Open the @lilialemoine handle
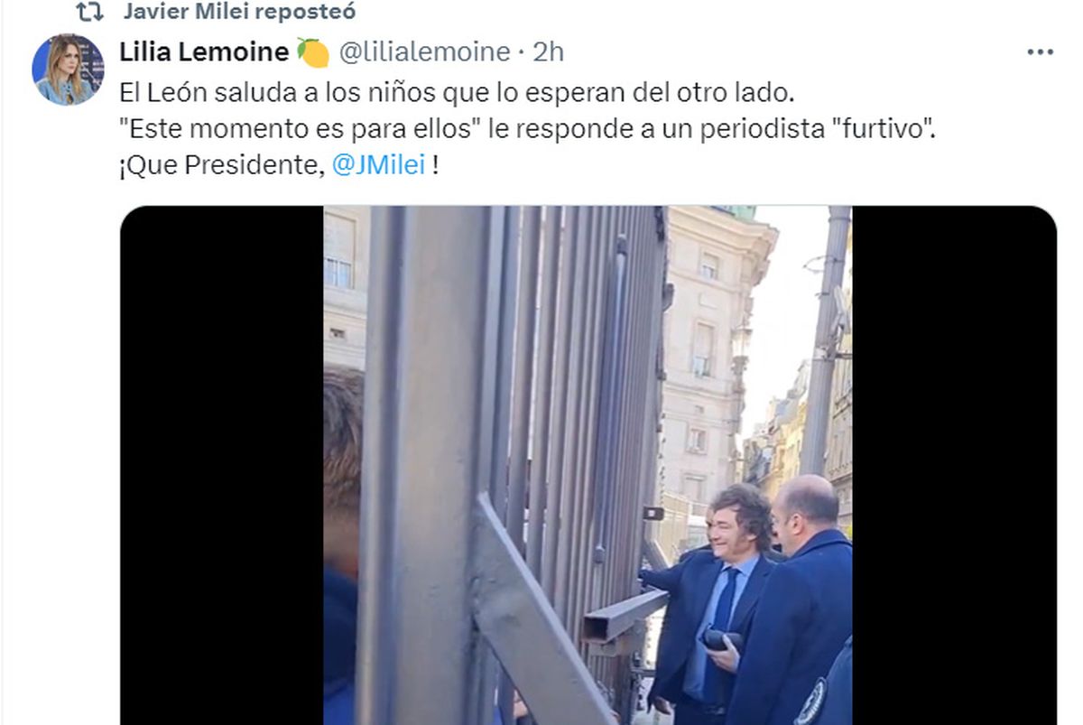 click(424, 52)
